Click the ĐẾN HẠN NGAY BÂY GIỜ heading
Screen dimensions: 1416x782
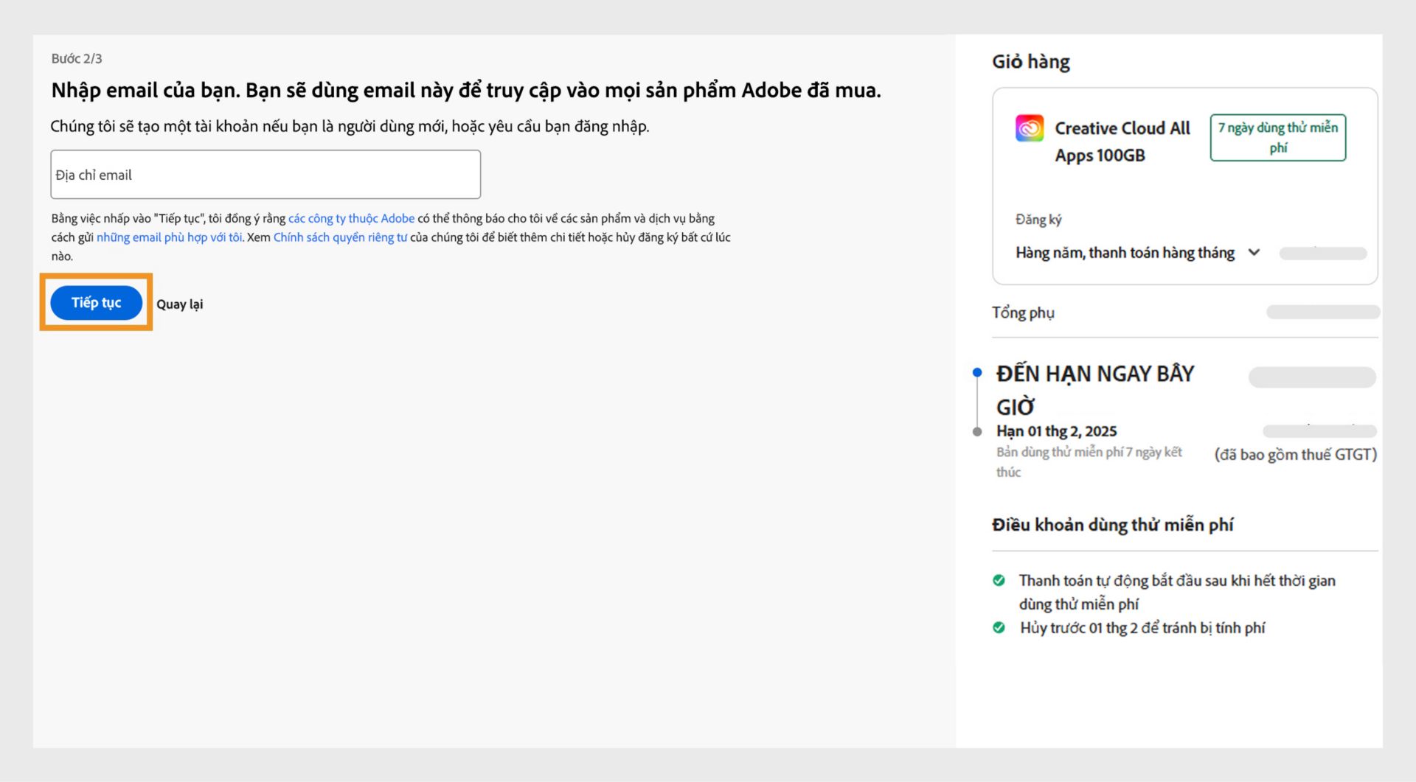(x=1094, y=390)
